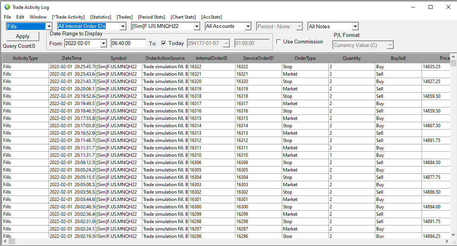This screenshot has width=457, height=246.
Task: Switch to the [Statistics] tab
Action: tap(101, 17)
